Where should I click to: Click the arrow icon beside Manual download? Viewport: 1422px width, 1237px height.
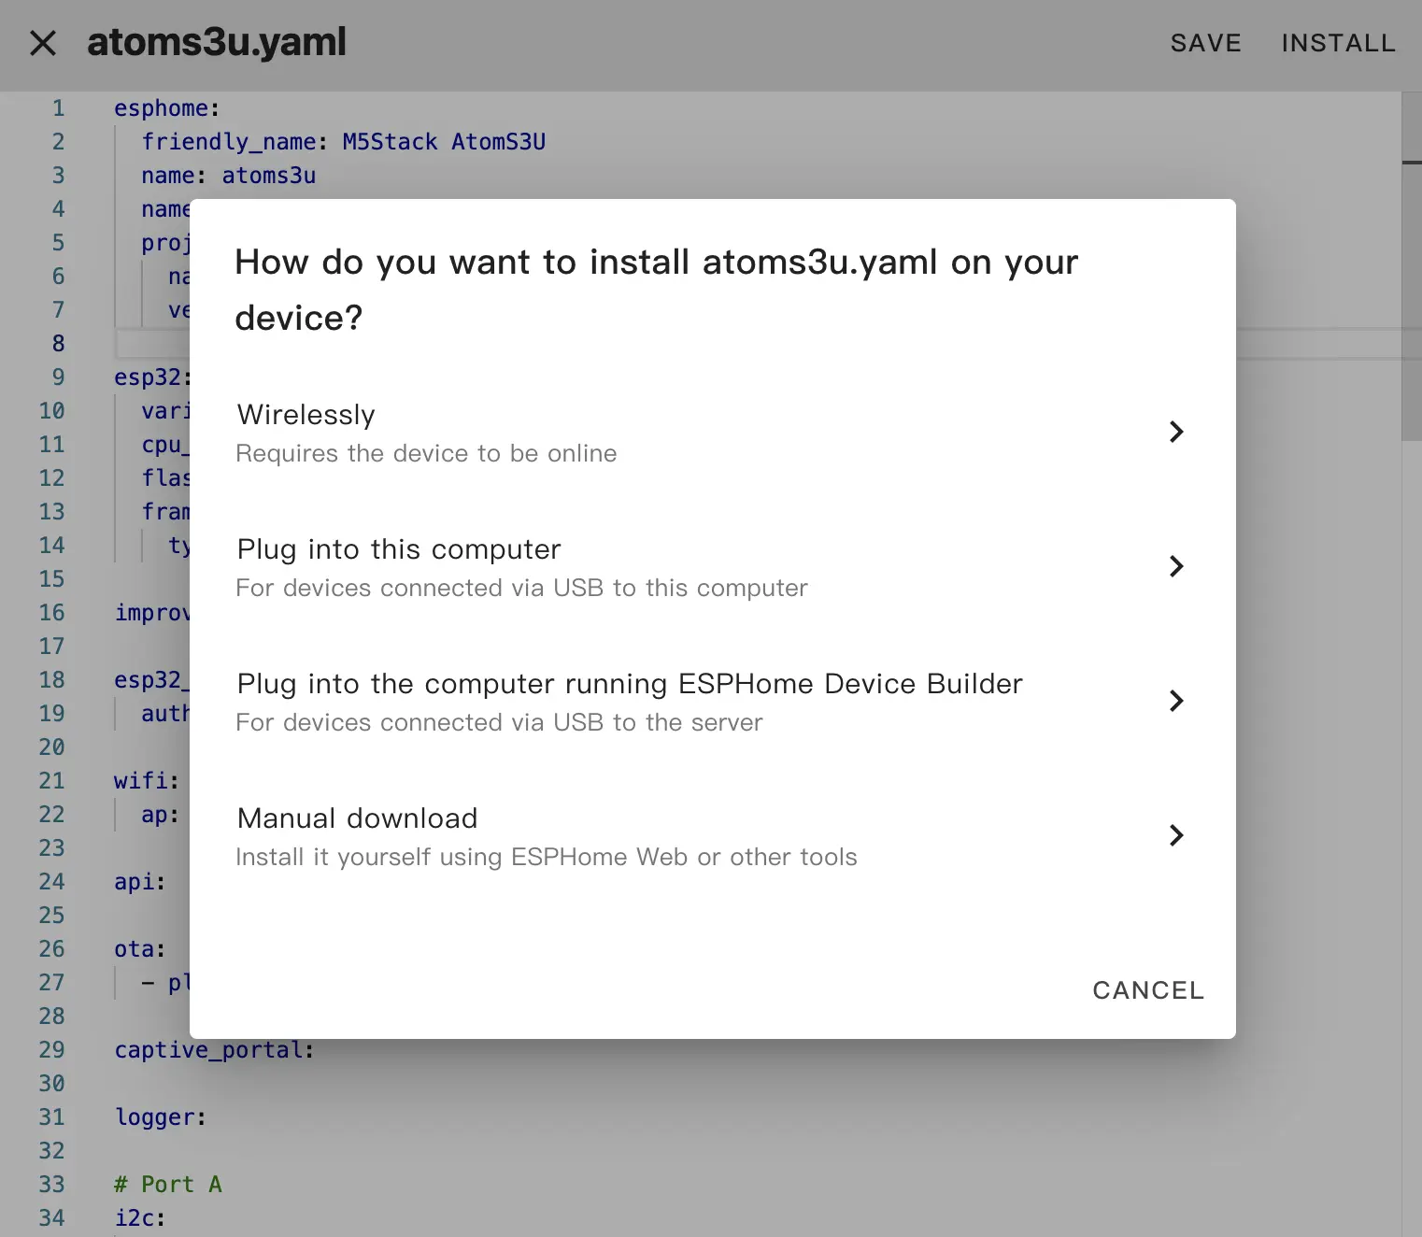coord(1176,835)
